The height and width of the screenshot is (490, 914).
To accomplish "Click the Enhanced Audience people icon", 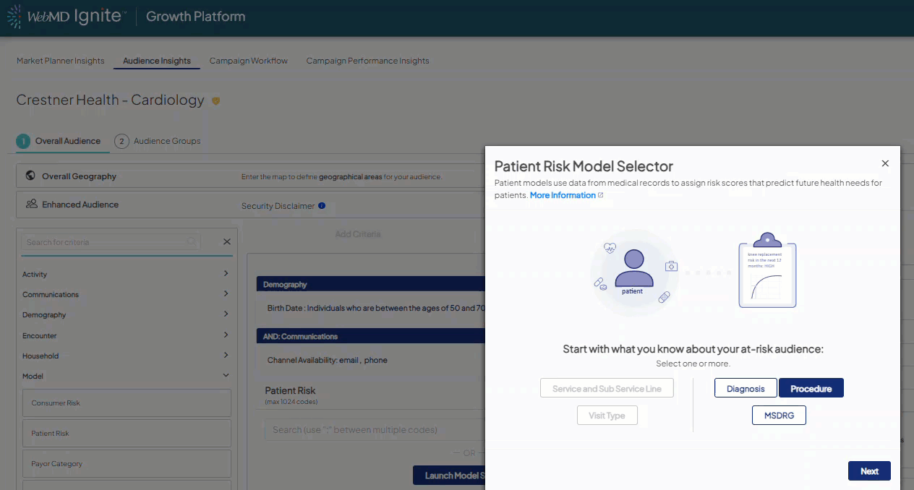I will 31,205.
